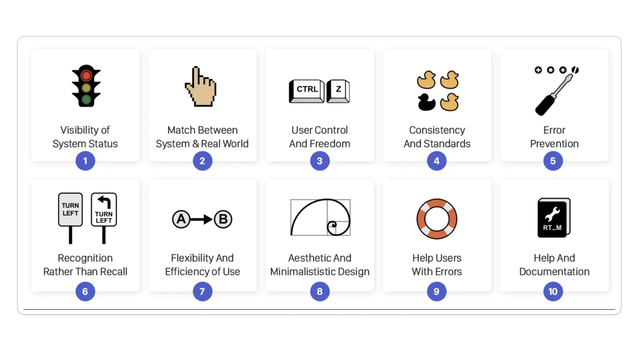Select the Flexibility And Efficiency of Use label
Viewport: 642px width, 347px height.
coord(203,265)
